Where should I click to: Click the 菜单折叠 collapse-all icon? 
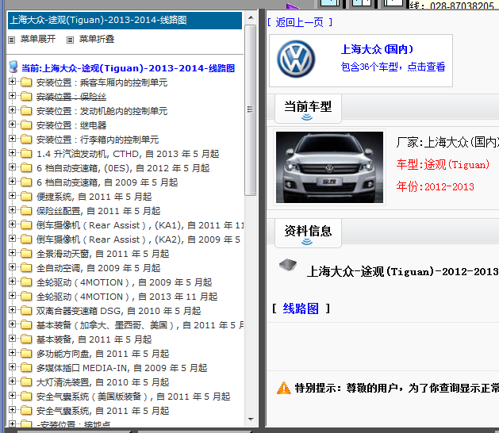[70, 40]
